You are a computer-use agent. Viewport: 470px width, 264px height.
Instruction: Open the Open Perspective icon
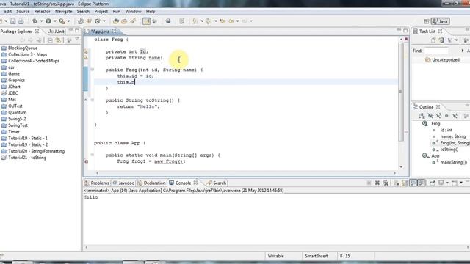(427, 21)
